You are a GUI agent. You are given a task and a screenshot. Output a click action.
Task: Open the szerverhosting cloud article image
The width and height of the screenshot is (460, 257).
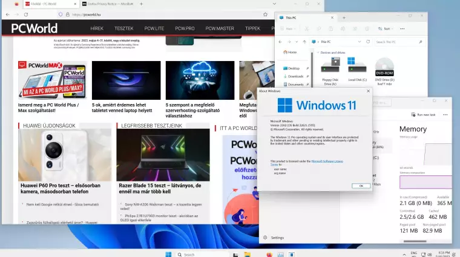[x=200, y=80]
